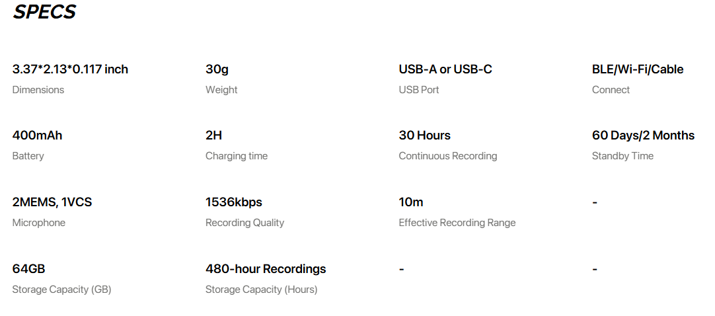715x316 pixels.
Task: Select the USB-A or USB-C text
Action: tap(445, 69)
